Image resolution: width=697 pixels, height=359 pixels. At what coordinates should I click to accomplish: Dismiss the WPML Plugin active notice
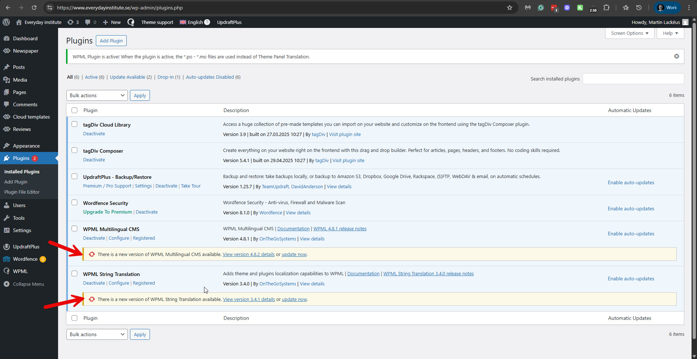[676, 56]
